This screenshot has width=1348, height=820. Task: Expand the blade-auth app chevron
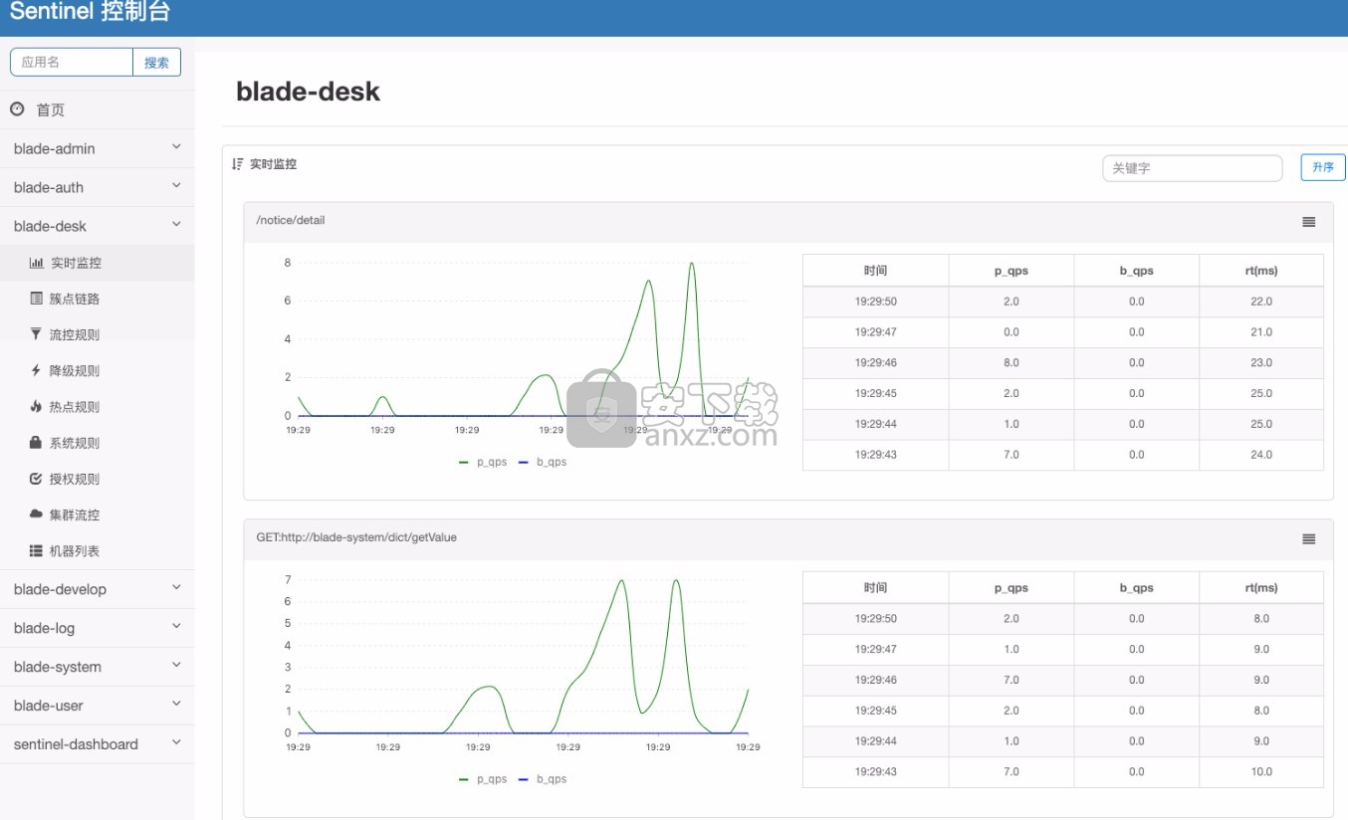click(x=176, y=186)
